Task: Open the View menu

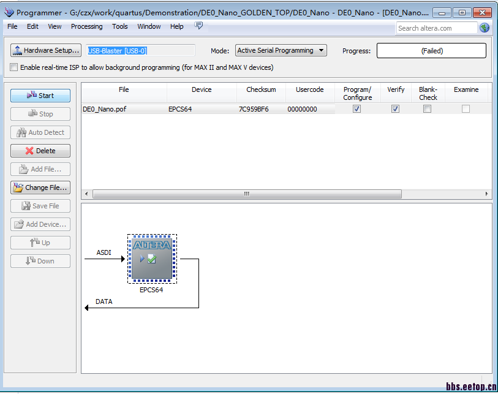Action: [x=55, y=26]
